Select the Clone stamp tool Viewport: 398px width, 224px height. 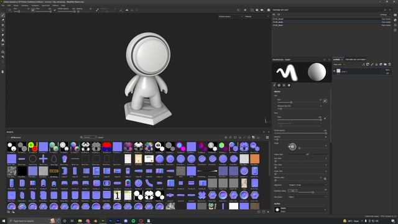coord(2,40)
